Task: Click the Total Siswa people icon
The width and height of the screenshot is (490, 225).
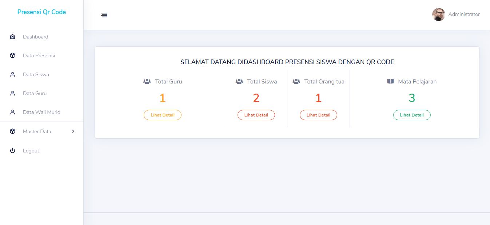Action: click(239, 81)
